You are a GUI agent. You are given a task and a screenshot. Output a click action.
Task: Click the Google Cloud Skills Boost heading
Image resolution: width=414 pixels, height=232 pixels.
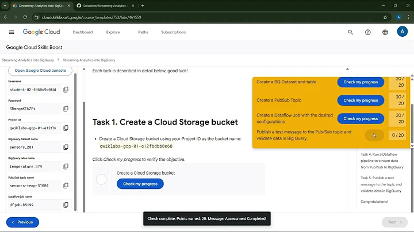click(34, 47)
